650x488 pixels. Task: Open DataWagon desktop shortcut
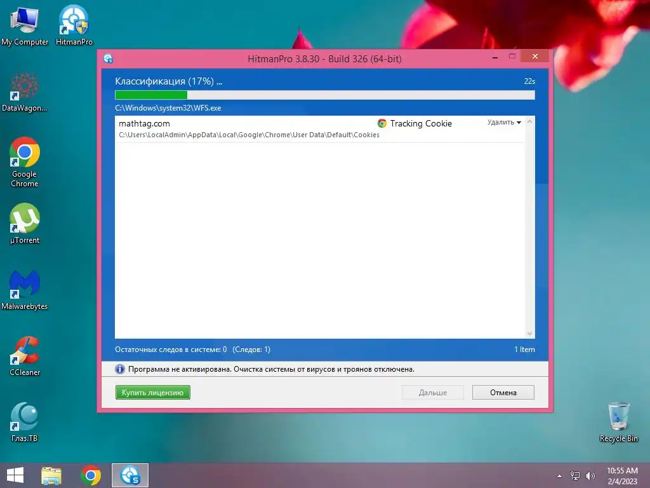click(25, 92)
